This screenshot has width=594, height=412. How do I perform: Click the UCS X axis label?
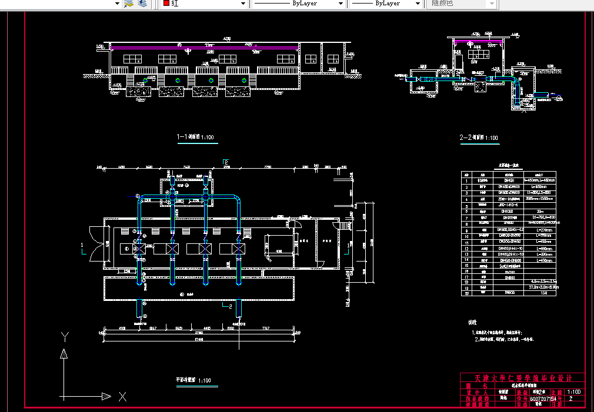coord(122,397)
